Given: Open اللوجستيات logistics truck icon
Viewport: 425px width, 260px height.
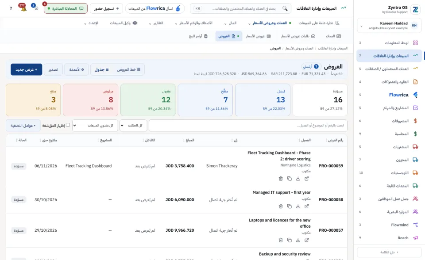Looking at the screenshot, I should 415,173.
